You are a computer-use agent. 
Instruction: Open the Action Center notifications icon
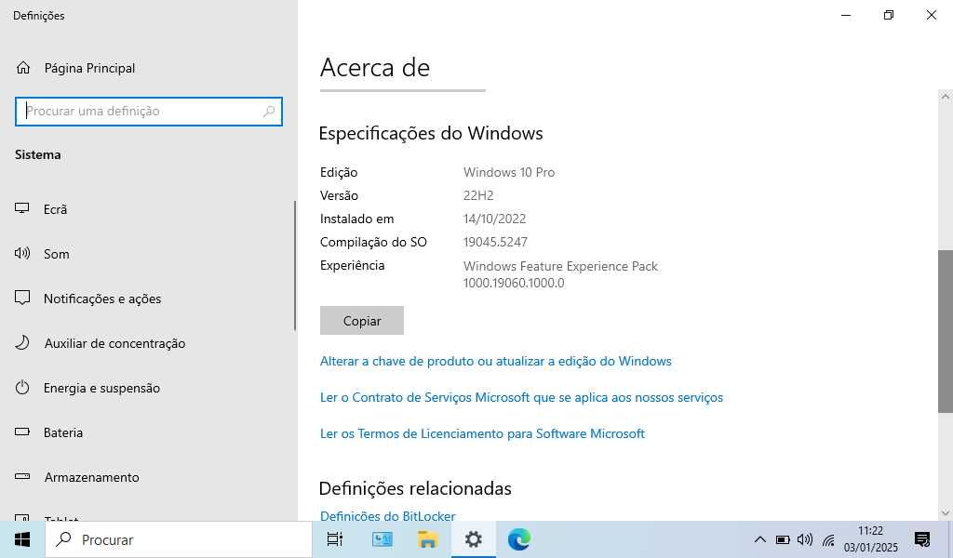pyautogui.click(x=922, y=539)
